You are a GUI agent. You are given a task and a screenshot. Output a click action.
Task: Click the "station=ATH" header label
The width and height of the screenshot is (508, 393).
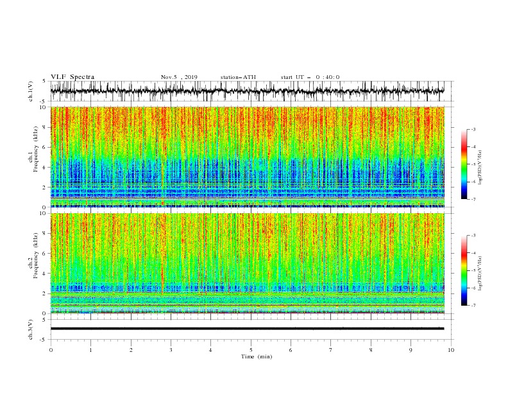[x=238, y=77]
